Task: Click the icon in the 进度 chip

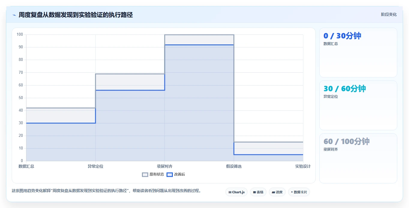Action: pos(274,192)
